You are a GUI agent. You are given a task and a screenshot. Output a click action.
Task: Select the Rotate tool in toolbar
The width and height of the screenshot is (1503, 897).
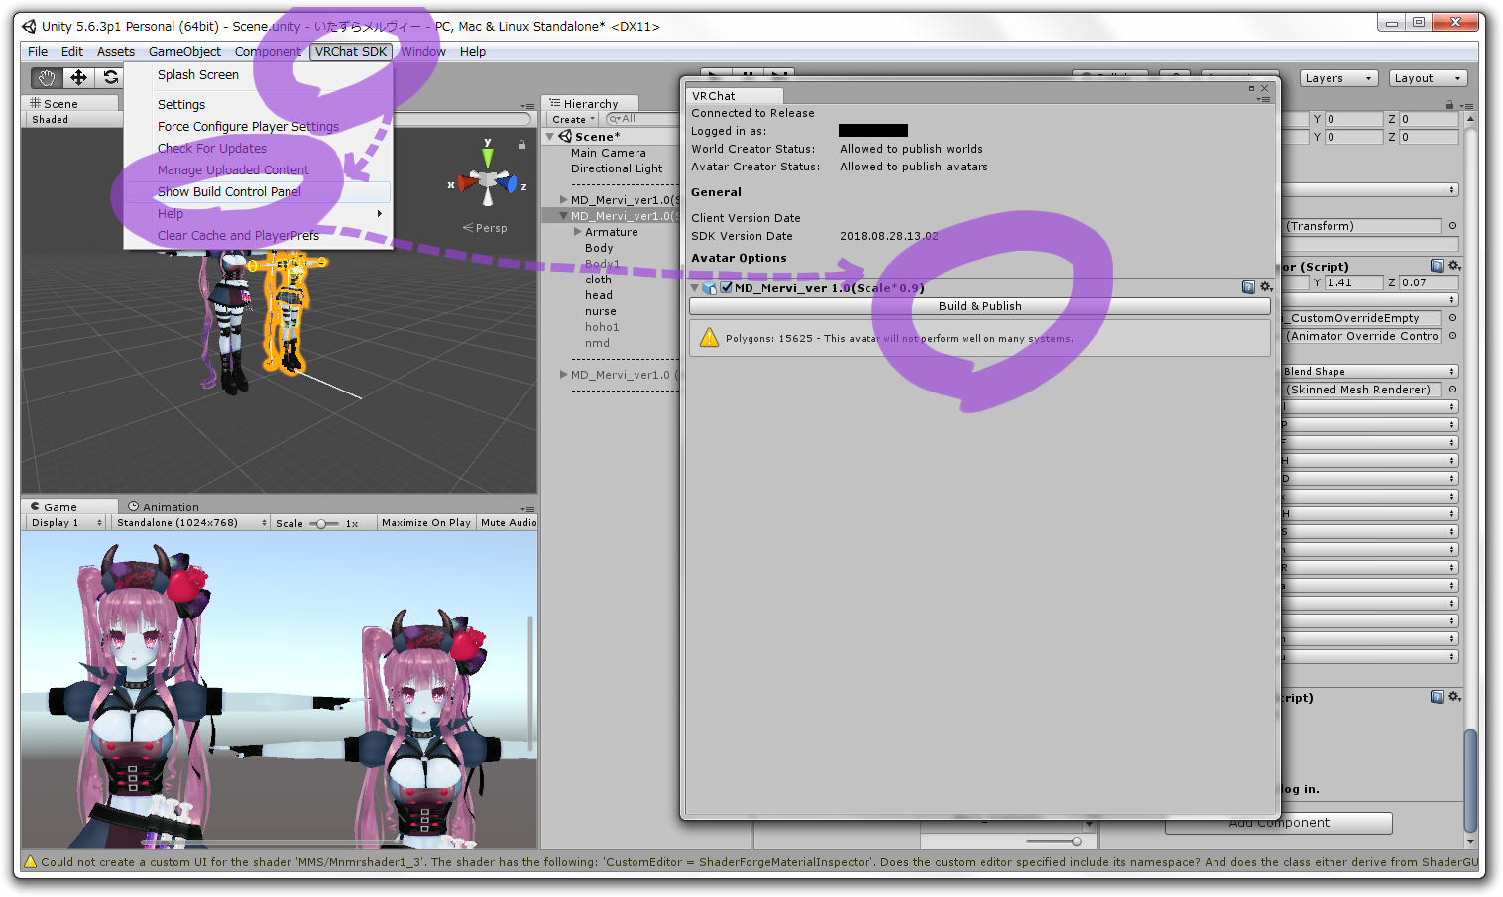pyautogui.click(x=110, y=77)
